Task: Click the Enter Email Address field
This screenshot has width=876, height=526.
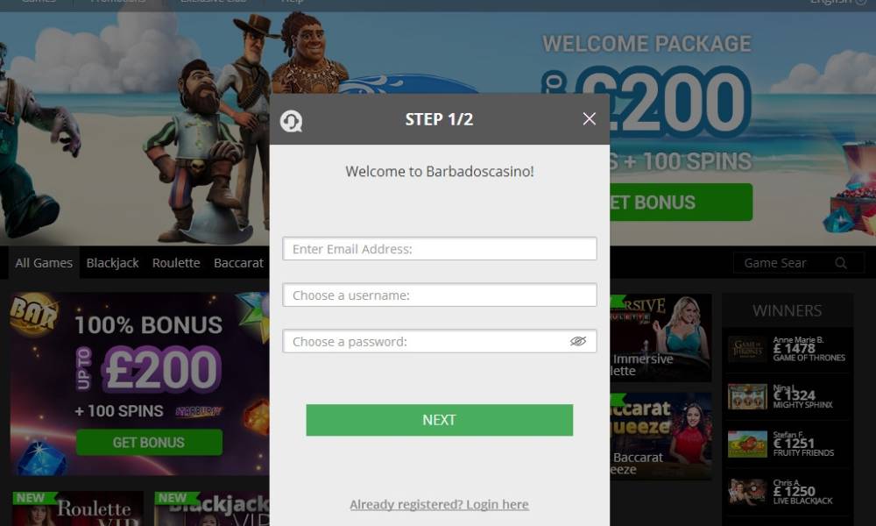Action: [x=439, y=249]
